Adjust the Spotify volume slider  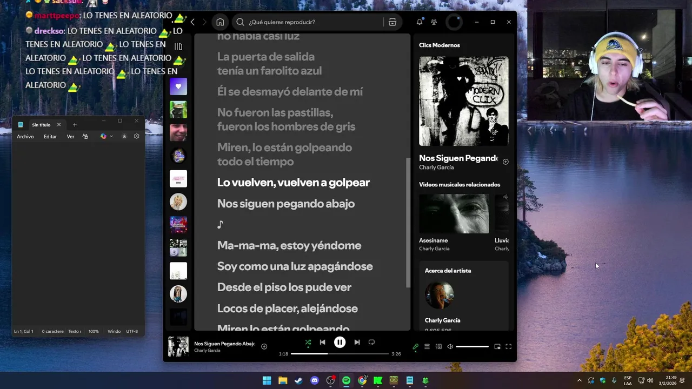coord(472,347)
